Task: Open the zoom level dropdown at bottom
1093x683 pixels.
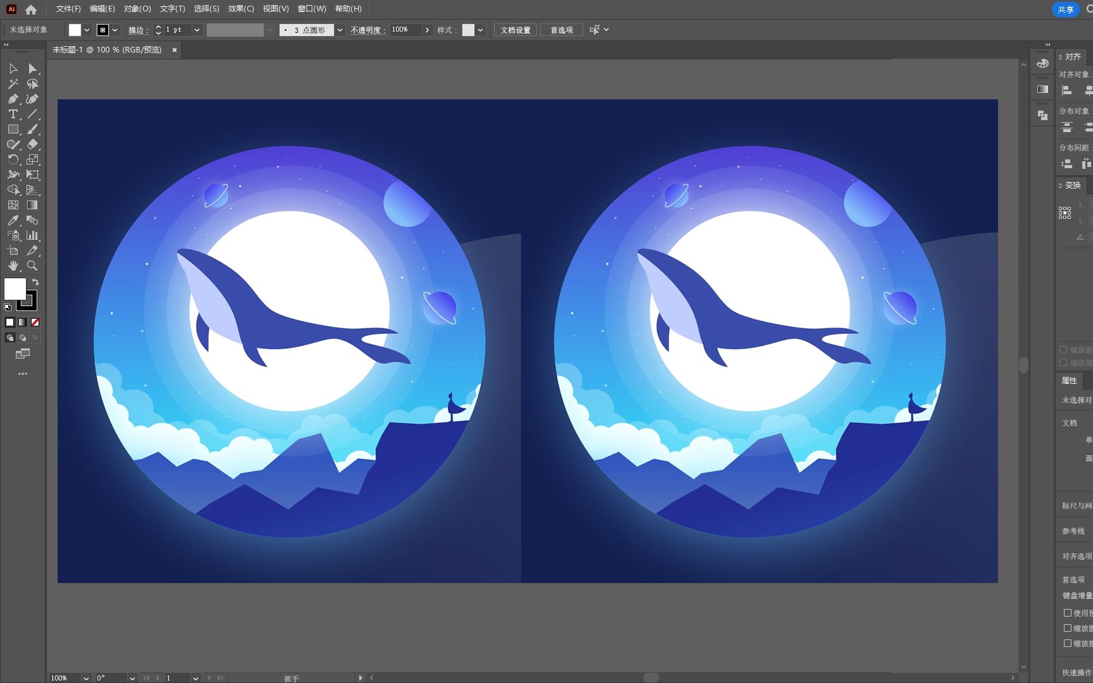Action: tap(86, 678)
